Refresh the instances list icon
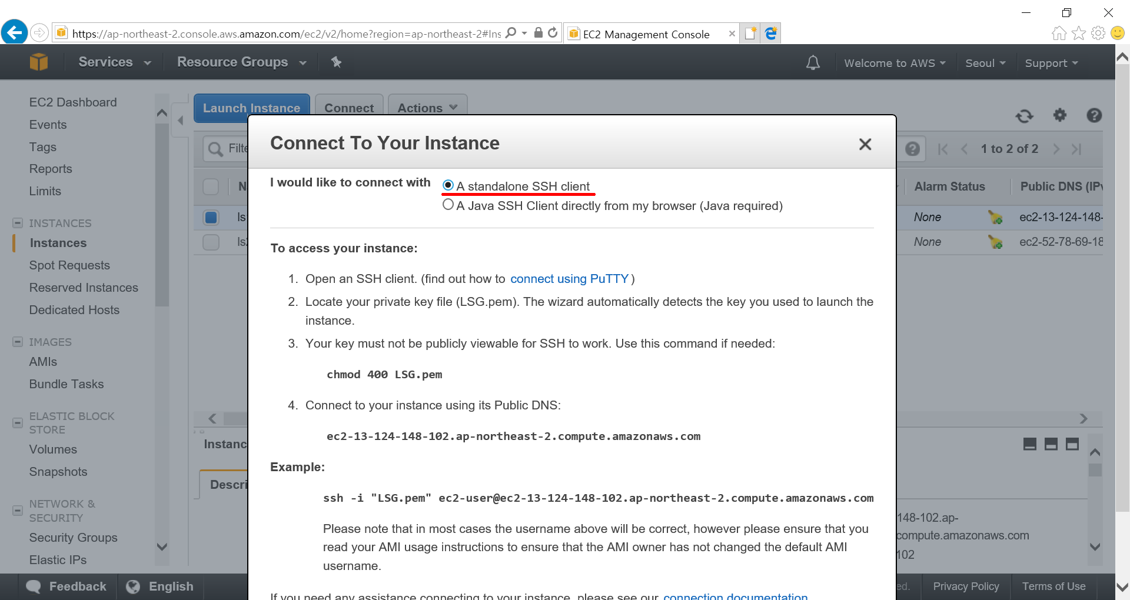Screen dimensions: 1130x600 tap(1024, 116)
